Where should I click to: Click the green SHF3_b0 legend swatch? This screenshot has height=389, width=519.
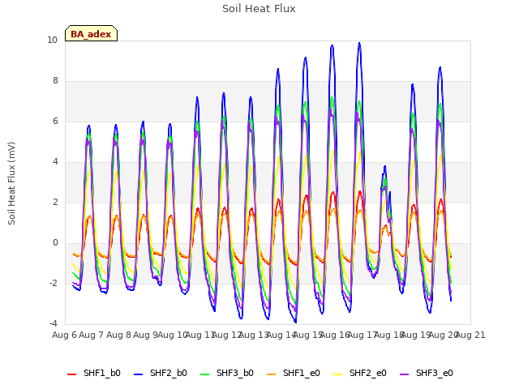point(205,374)
